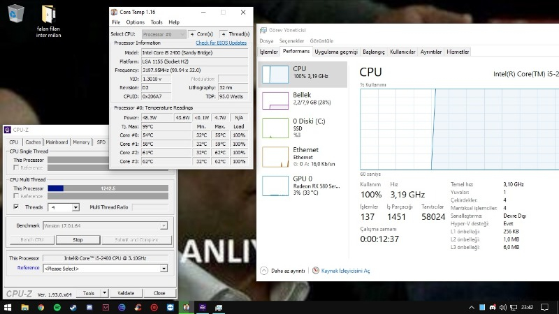Open the network tray icon
559x314 pixels.
point(514,307)
